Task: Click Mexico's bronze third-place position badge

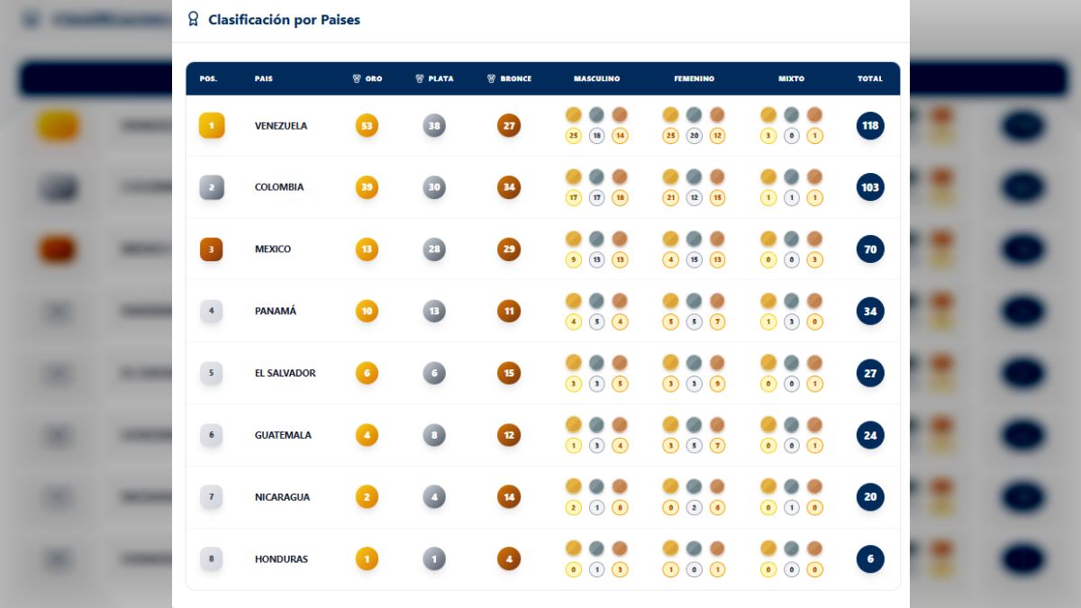Action: tap(212, 250)
